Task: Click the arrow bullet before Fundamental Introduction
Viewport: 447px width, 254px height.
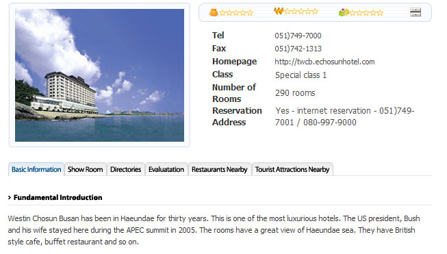Action: [10, 198]
